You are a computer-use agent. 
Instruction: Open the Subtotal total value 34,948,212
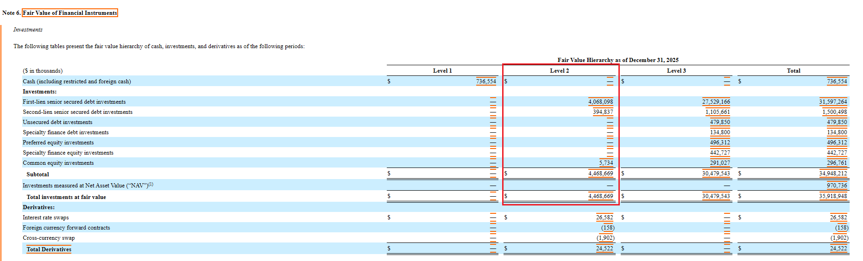click(x=832, y=174)
